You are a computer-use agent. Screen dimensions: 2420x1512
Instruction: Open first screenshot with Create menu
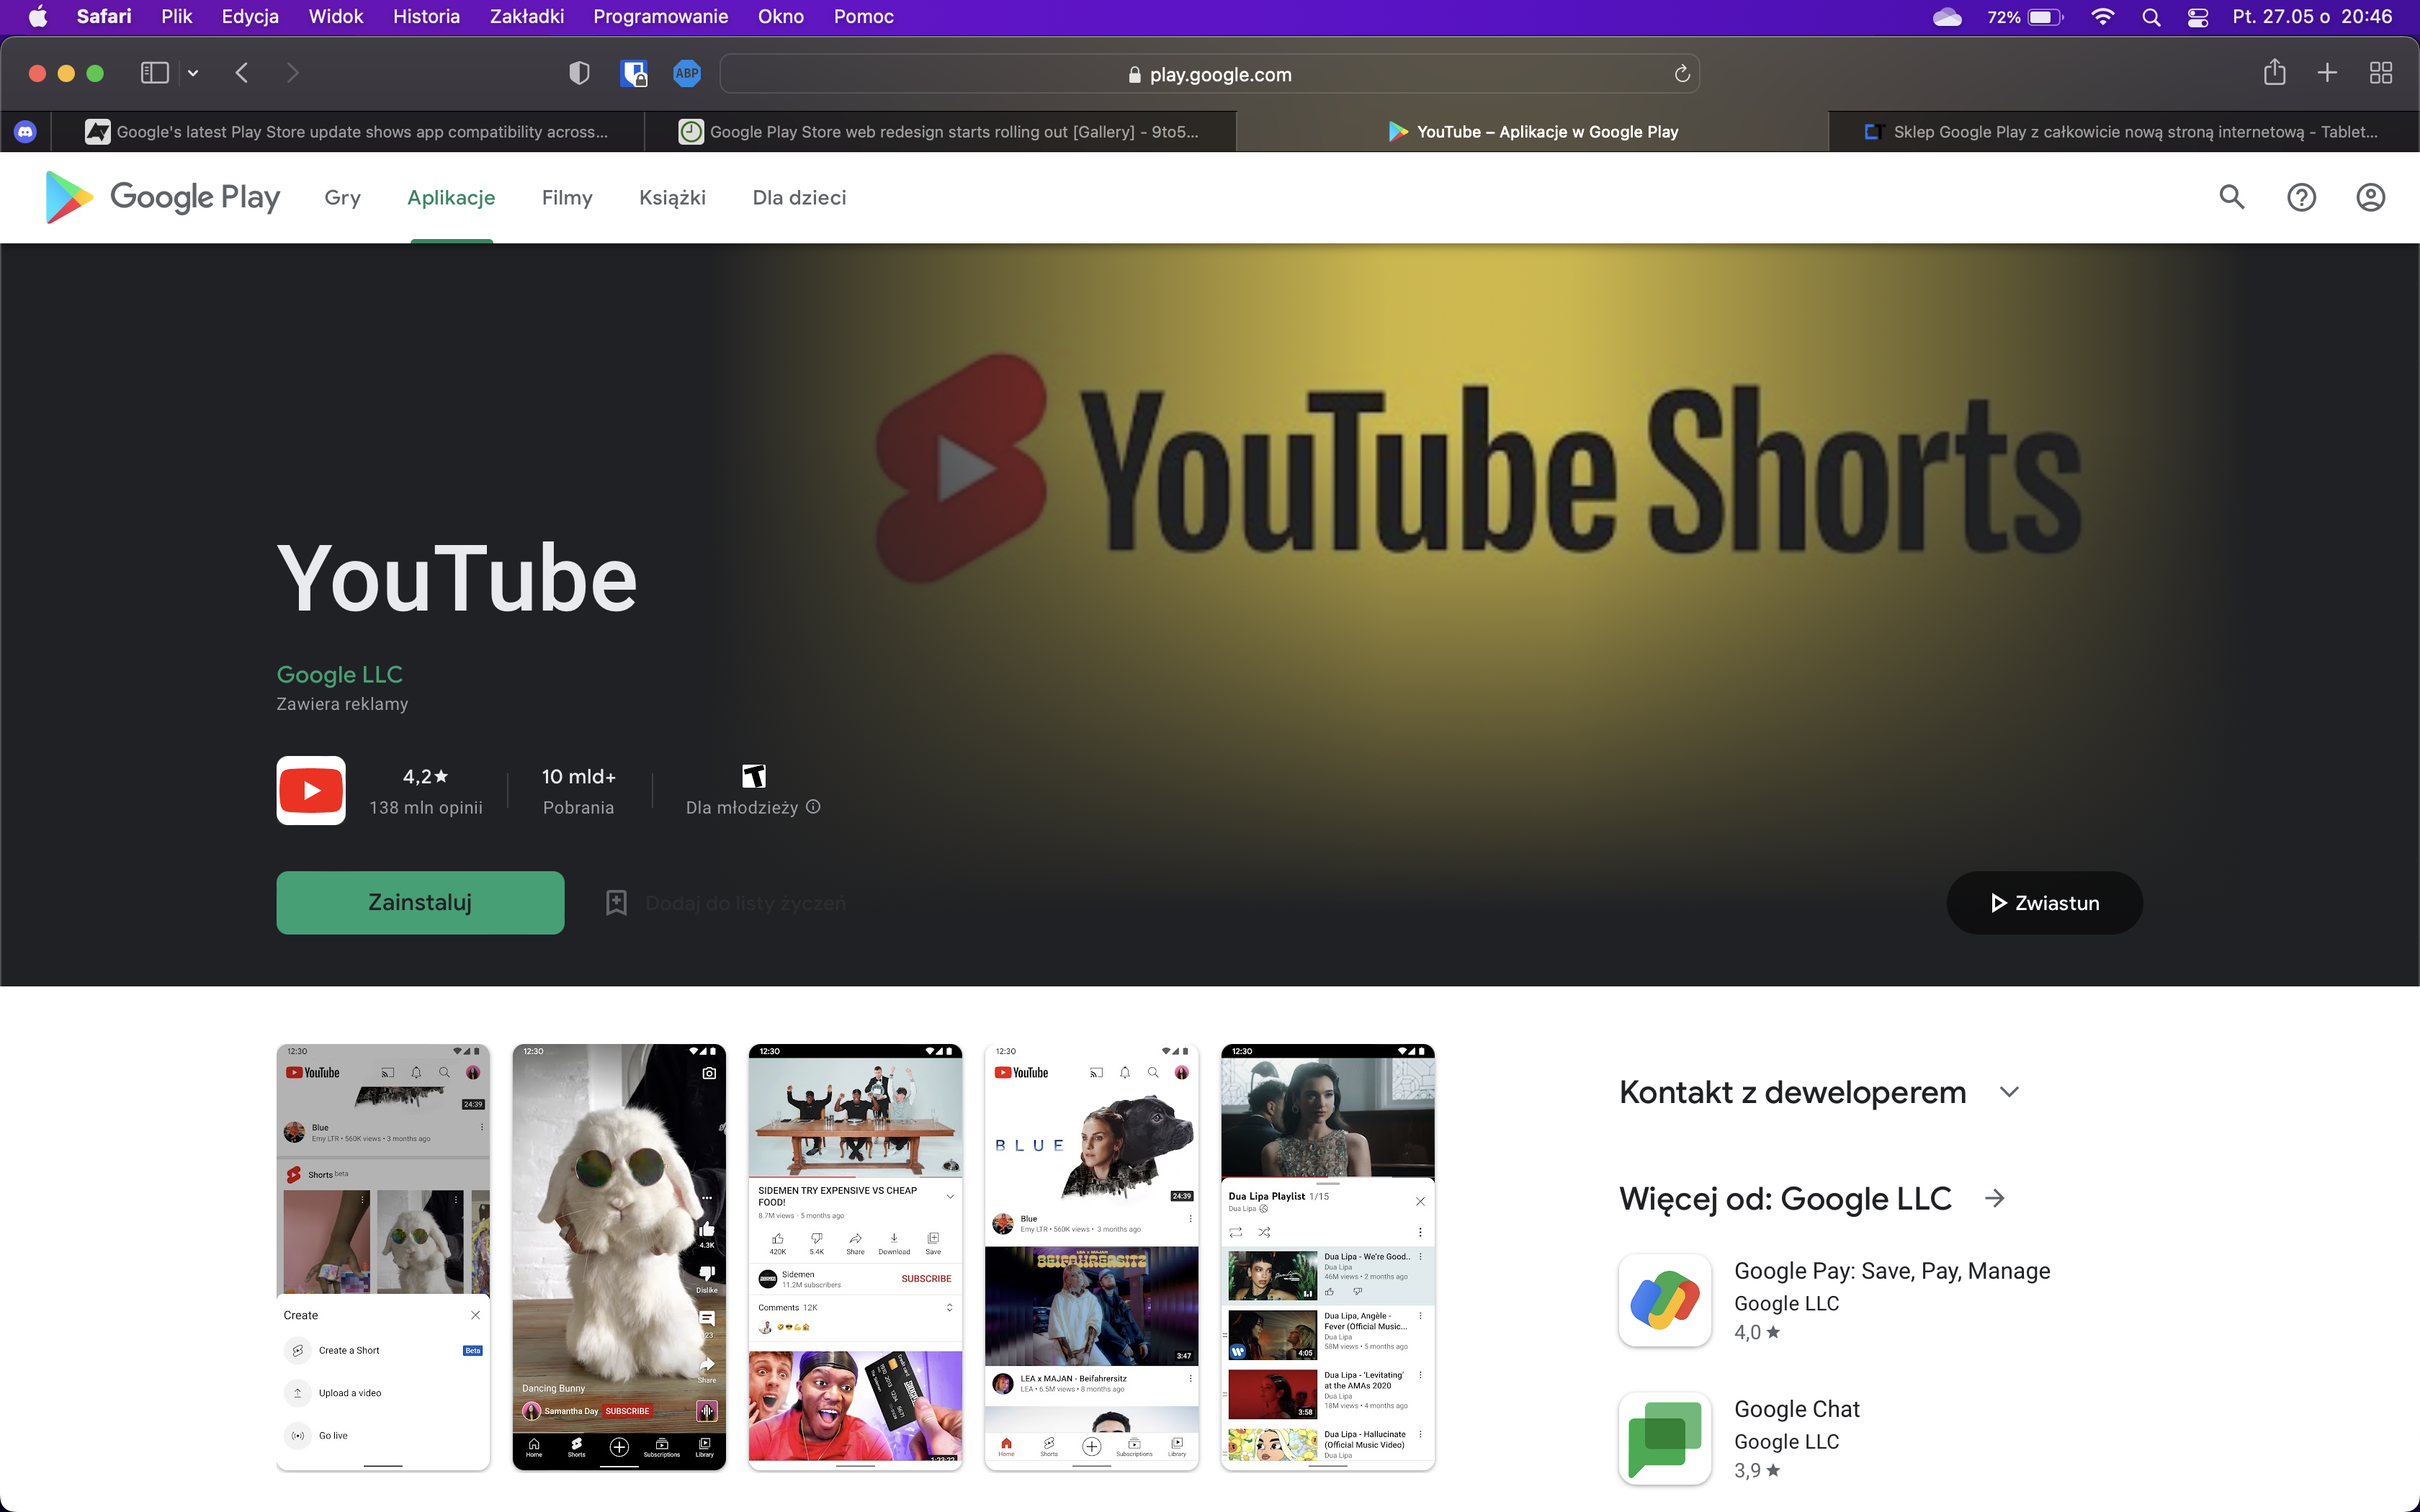point(383,1257)
